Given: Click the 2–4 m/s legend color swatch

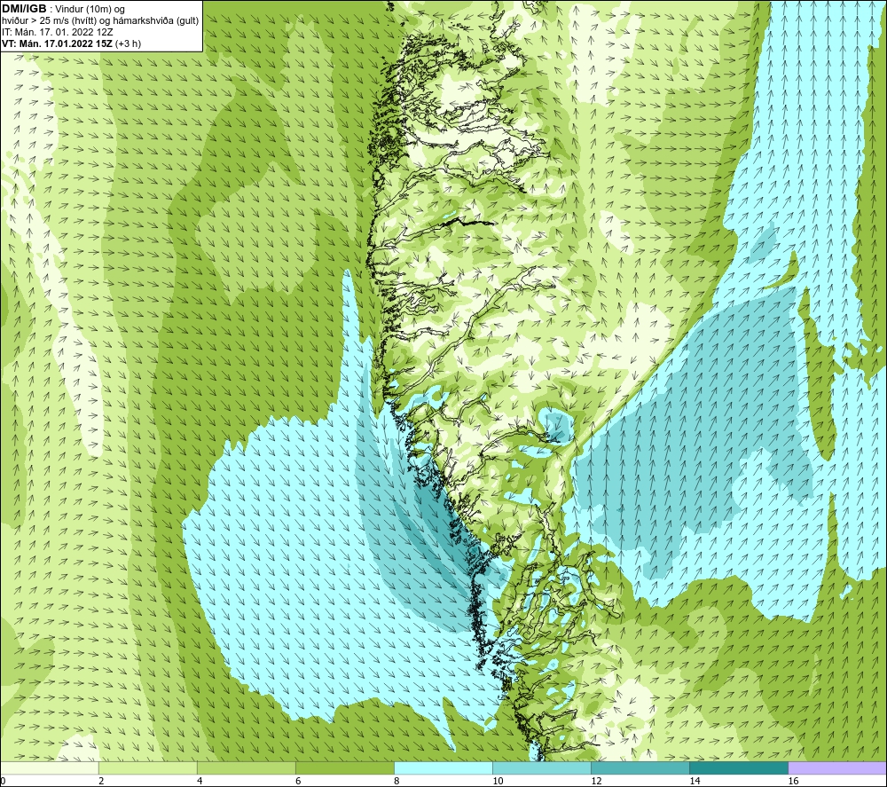Looking at the screenshot, I should click(x=147, y=767).
